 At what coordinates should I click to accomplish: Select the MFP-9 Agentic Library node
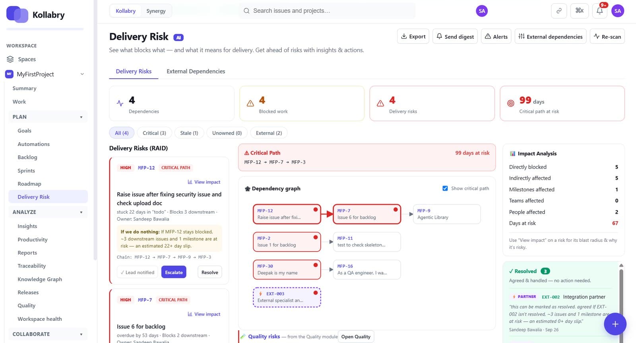coord(447,214)
